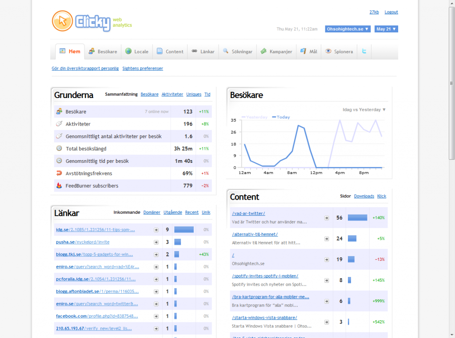This screenshot has height=338, width=455.
Task: Go to the Länkar tab
Action: click(203, 51)
